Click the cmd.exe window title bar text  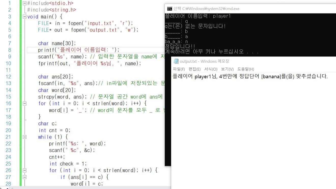point(207,9)
